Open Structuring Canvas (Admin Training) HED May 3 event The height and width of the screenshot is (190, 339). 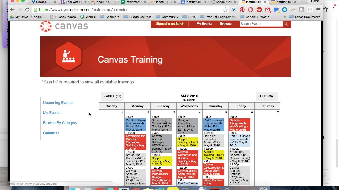[x=162, y=125]
